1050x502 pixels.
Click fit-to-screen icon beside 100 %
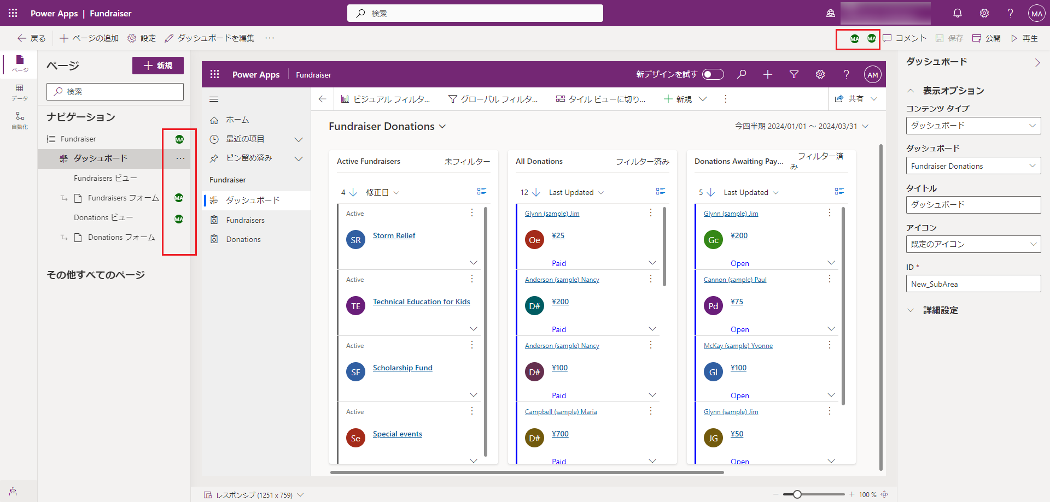[884, 494]
